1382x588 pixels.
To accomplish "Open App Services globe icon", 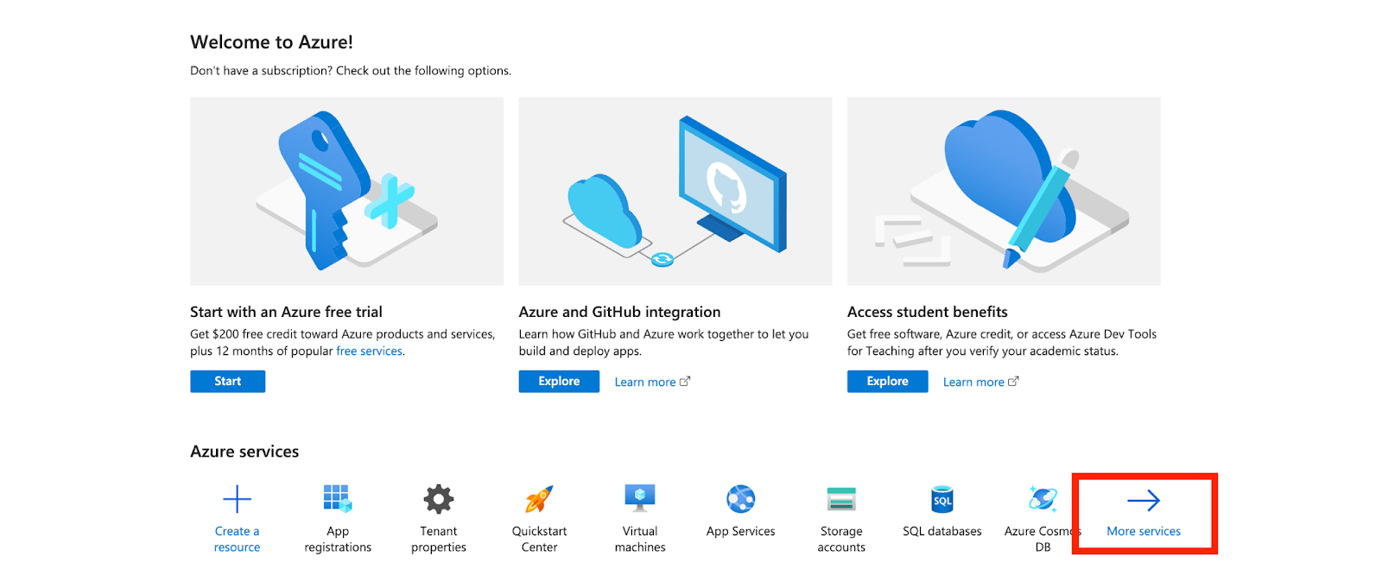I will tap(741, 499).
